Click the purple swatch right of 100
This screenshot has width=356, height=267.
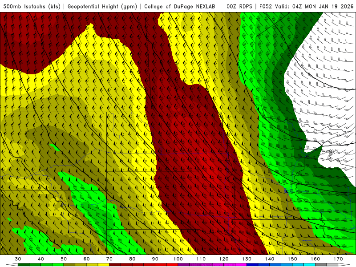[184, 265]
